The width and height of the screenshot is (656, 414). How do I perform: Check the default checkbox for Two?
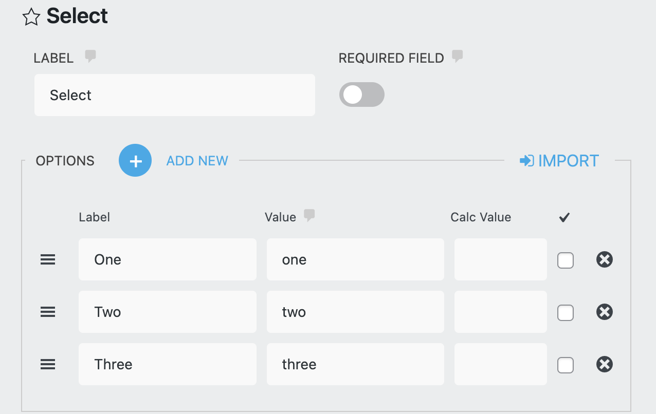(565, 313)
